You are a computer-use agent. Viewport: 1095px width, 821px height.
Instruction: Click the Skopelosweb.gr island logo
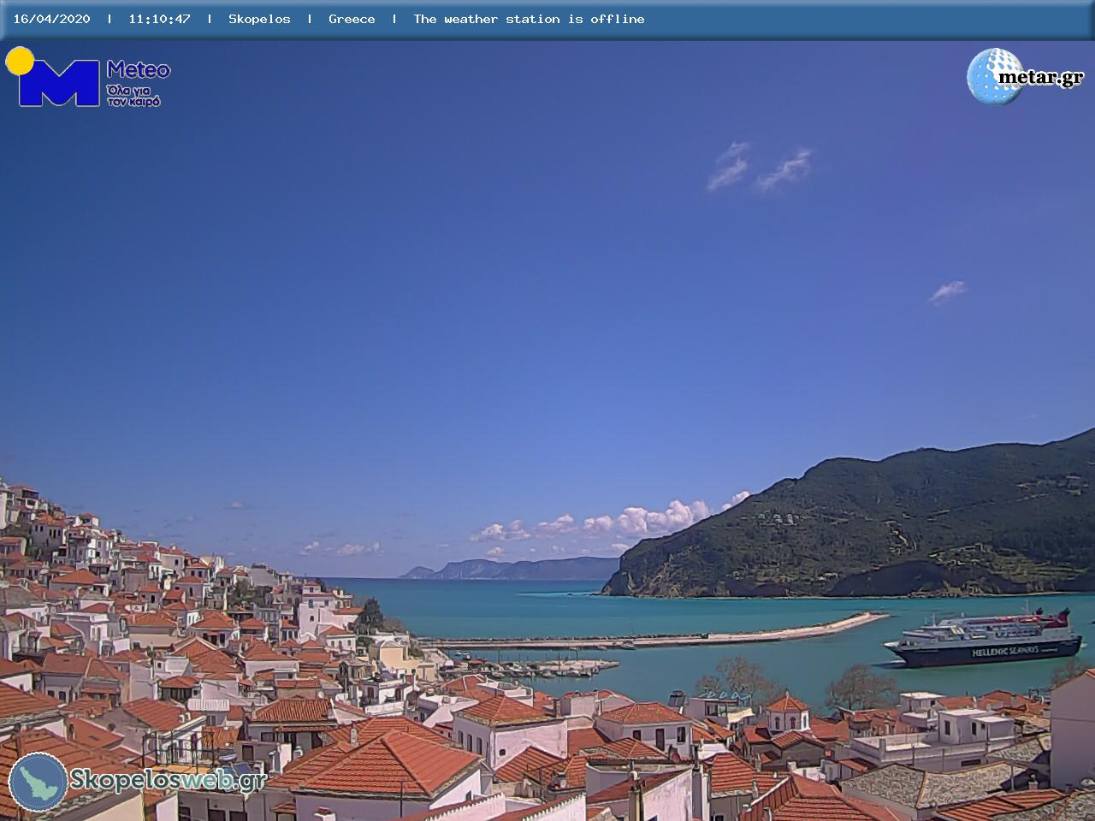click(38, 781)
